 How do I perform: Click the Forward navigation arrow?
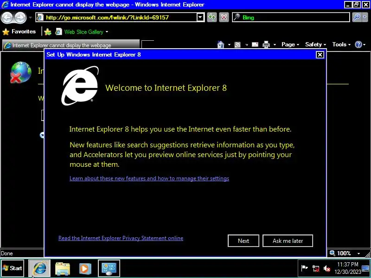point(20,17)
